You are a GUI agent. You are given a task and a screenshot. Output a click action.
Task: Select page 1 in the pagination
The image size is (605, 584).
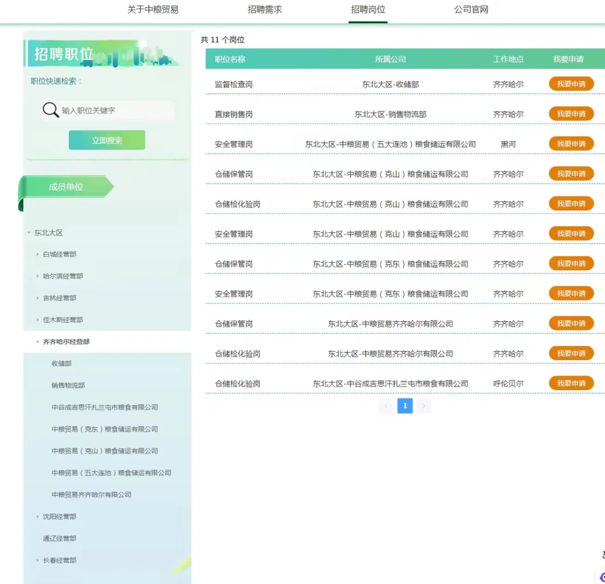pos(404,406)
